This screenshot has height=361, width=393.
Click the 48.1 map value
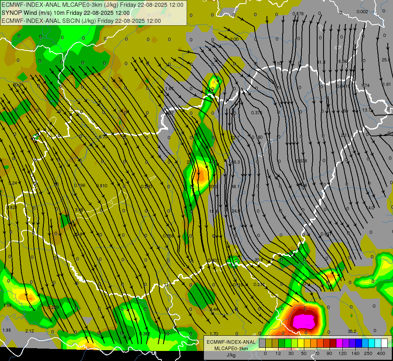coord(235,187)
